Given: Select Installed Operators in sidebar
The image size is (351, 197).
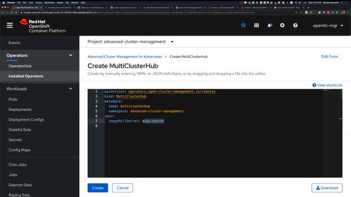Looking at the screenshot, I should 26,76.
